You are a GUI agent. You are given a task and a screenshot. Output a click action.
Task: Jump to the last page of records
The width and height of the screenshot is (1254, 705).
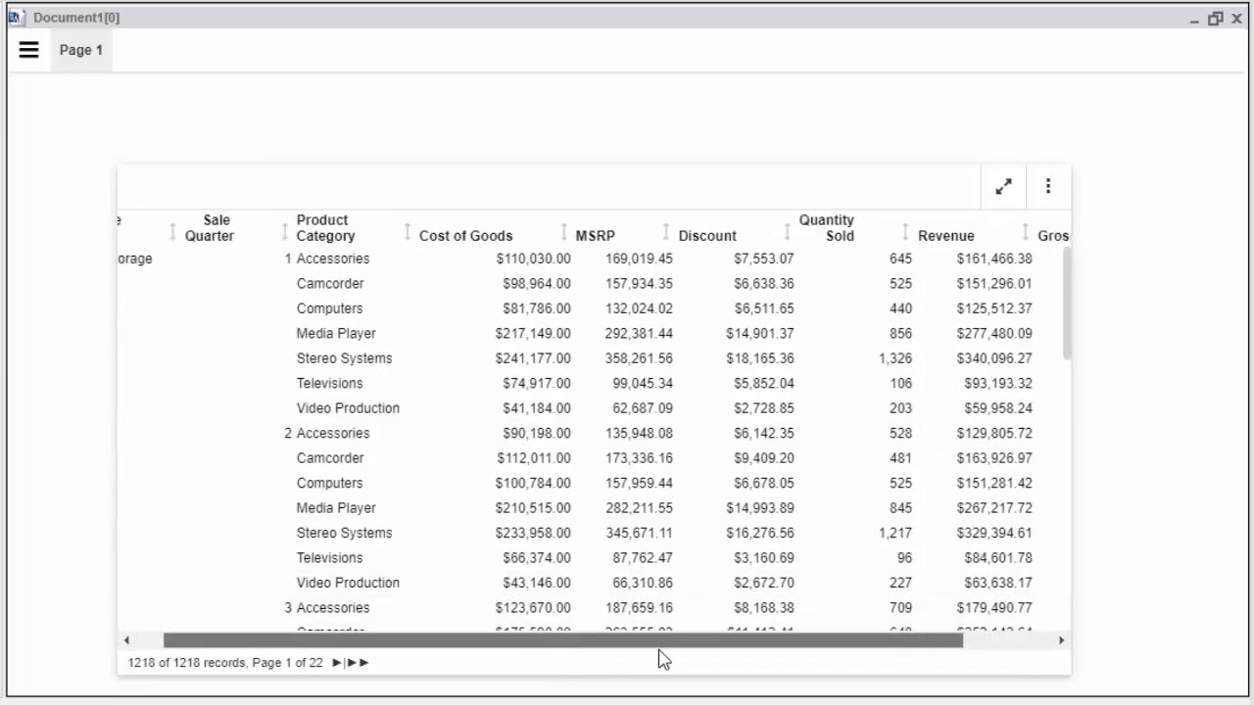(361, 663)
